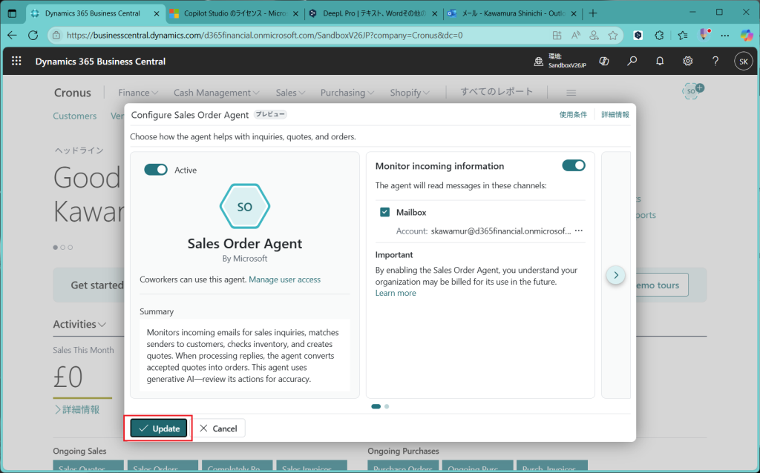This screenshot has height=473, width=760.
Task: Open the Edge Copilot sidebar icon
Action: coord(747,36)
